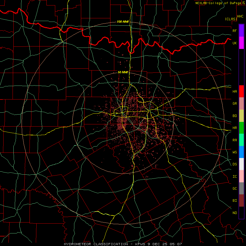Click the BD yellow legend swatch

[x=241, y=116]
